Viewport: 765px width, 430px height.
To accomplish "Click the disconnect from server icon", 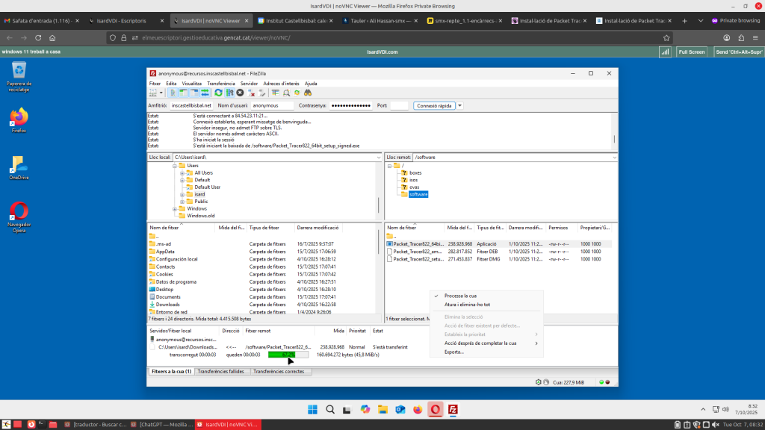I will click(x=252, y=93).
